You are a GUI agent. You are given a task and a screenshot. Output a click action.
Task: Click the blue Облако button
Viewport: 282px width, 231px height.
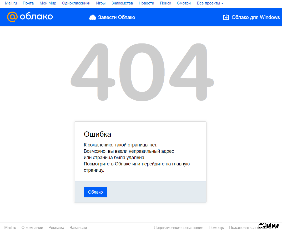(x=95, y=192)
